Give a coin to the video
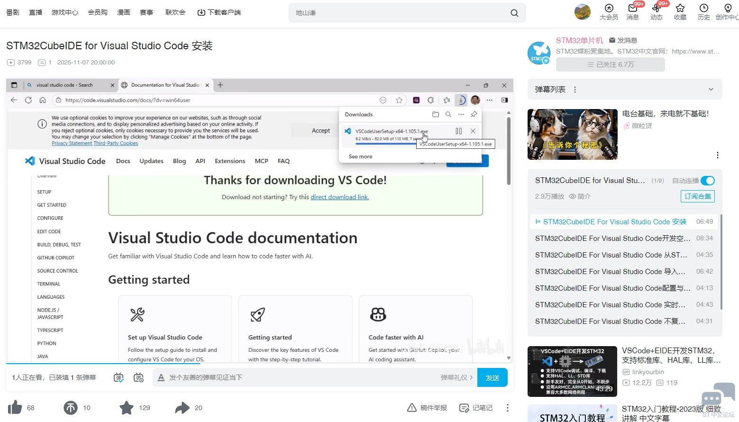The image size is (739, 422). [71, 407]
